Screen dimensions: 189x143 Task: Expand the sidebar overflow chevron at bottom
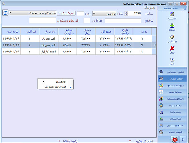183,140
